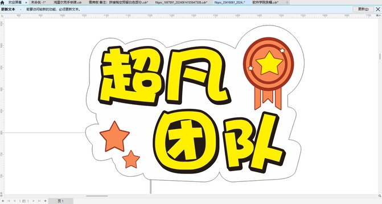The height and width of the screenshot is (204, 382).
Task: Go to the next page arrow
Action: 34,201
